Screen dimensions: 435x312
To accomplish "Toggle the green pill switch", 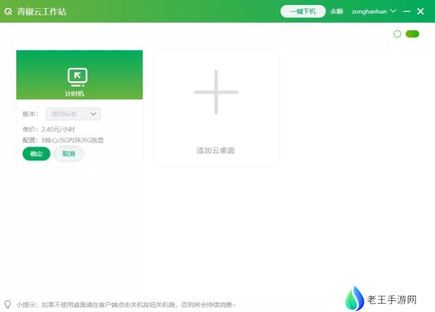I will (412, 34).
